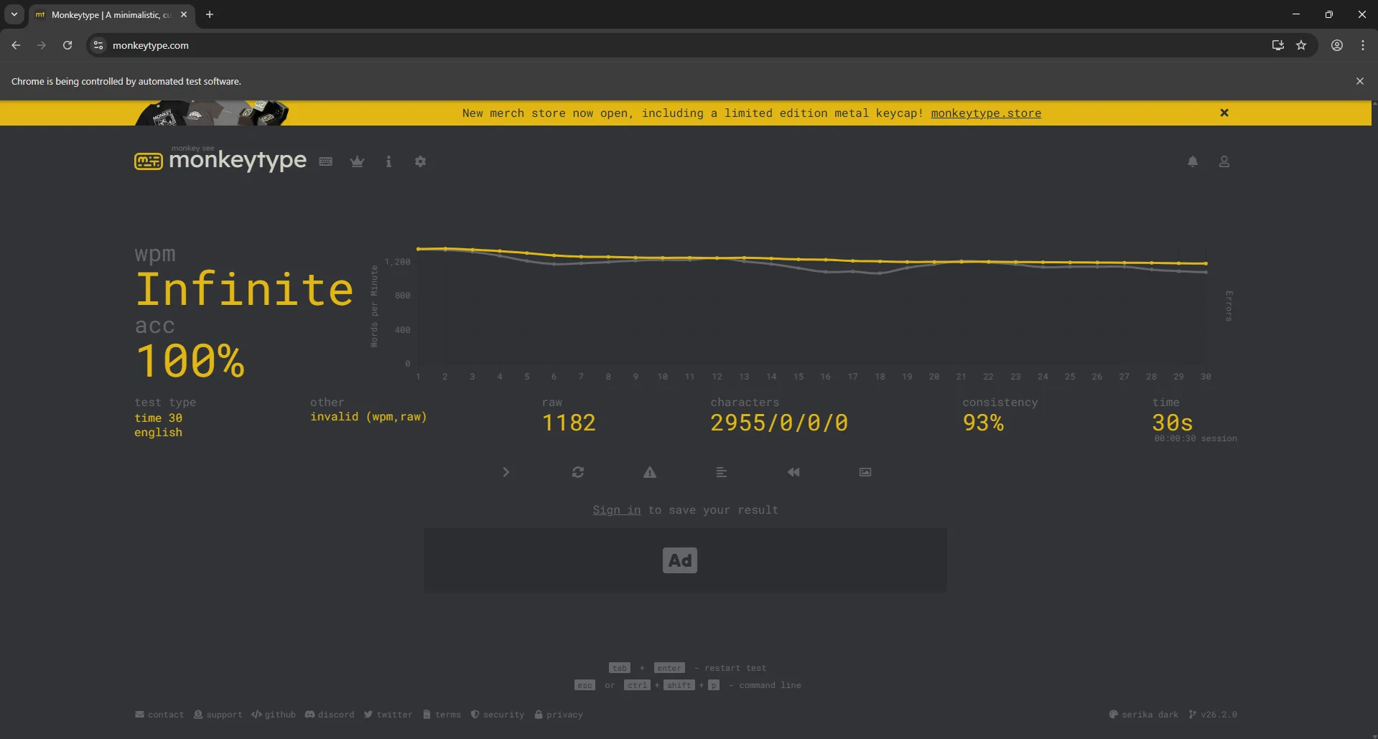Start the next test with the chevron icon
The height and width of the screenshot is (739, 1378).
point(506,472)
